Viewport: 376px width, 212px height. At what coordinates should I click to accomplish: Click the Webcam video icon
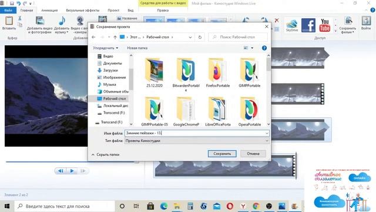click(80, 21)
